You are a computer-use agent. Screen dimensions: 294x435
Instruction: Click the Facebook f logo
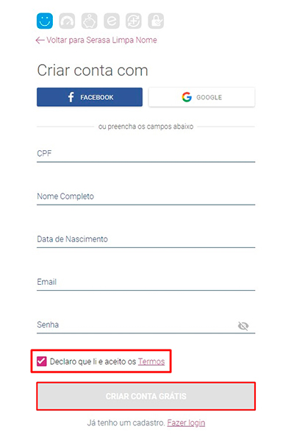click(71, 97)
